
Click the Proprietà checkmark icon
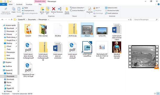coord(89,9)
